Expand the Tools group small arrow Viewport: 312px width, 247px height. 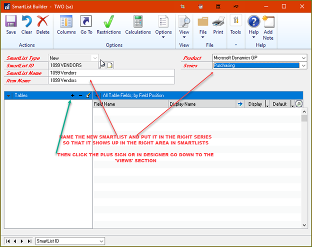pos(236,45)
